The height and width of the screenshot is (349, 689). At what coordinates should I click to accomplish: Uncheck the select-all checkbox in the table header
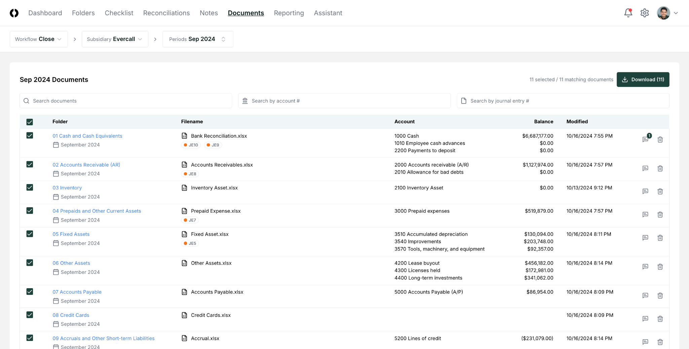point(30,122)
